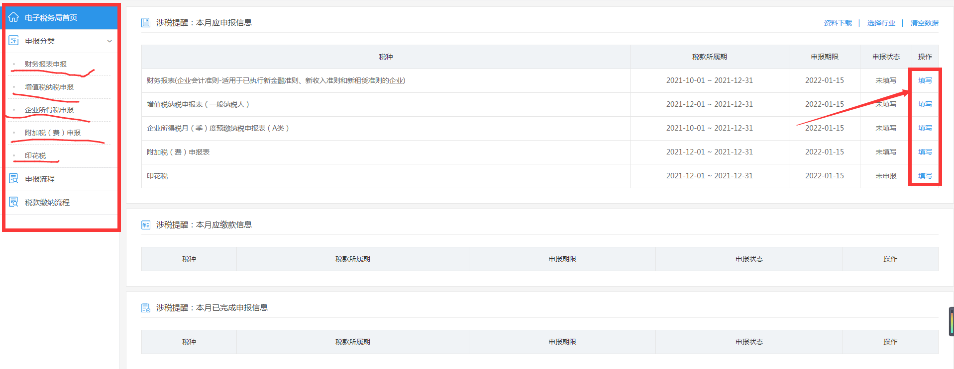Click 填写 for the 印花税 row

925,176
